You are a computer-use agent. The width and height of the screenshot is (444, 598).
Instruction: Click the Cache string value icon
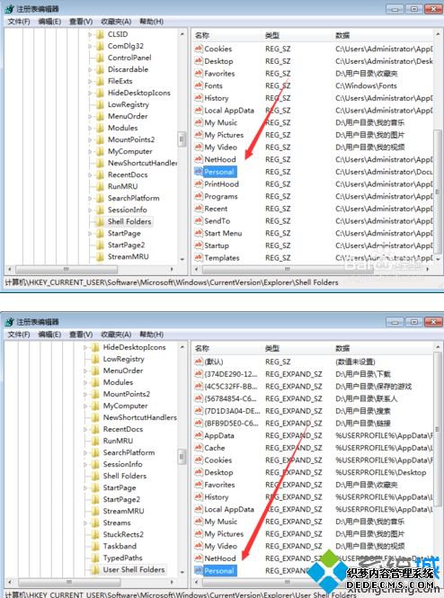click(x=198, y=447)
